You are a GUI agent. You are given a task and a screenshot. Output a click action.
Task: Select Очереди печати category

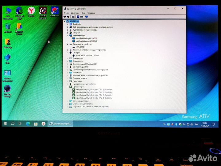79,78
